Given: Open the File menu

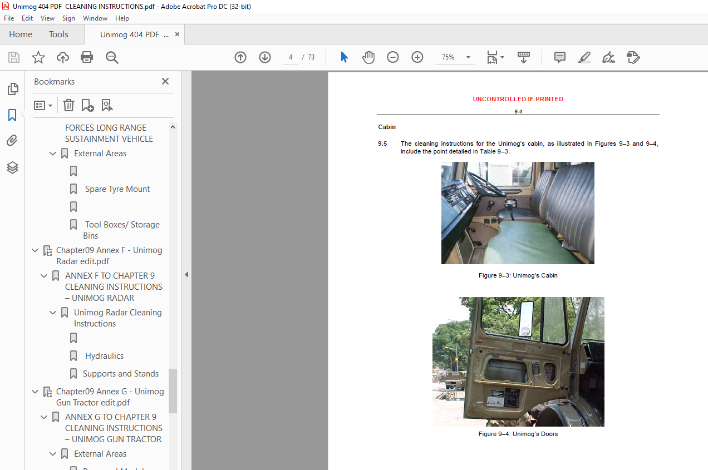Looking at the screenshot, I should tap(9, 18).
